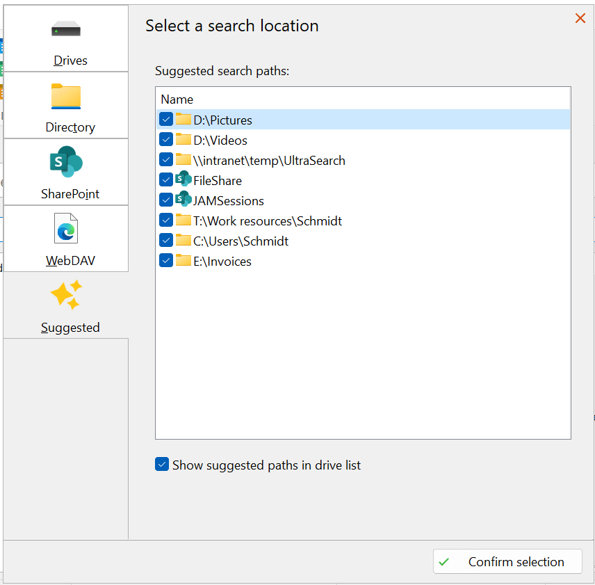Open the SharePoint location icon
Viewport: 595px width, 585px height.
[x=66, y=162]
